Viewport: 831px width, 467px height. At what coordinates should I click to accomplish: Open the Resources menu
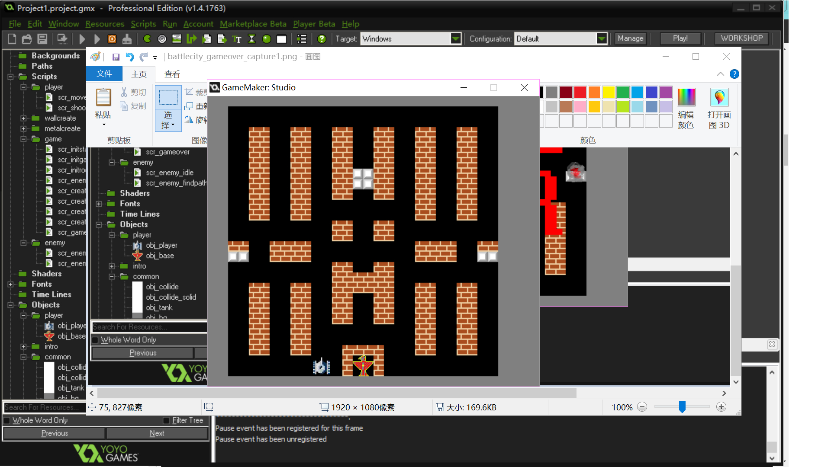(x=104, y=24)
